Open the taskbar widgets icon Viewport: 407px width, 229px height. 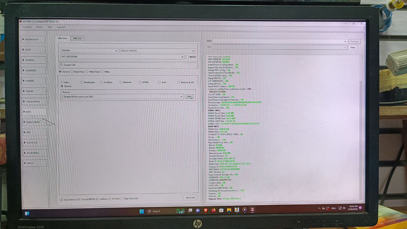pyautogui.click(x=27, y=213)
